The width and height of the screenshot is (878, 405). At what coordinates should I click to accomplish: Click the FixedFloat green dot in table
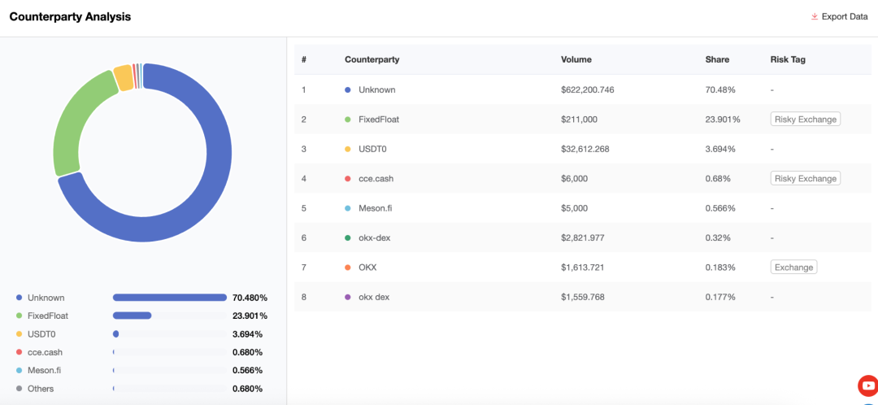coord(348,120)
